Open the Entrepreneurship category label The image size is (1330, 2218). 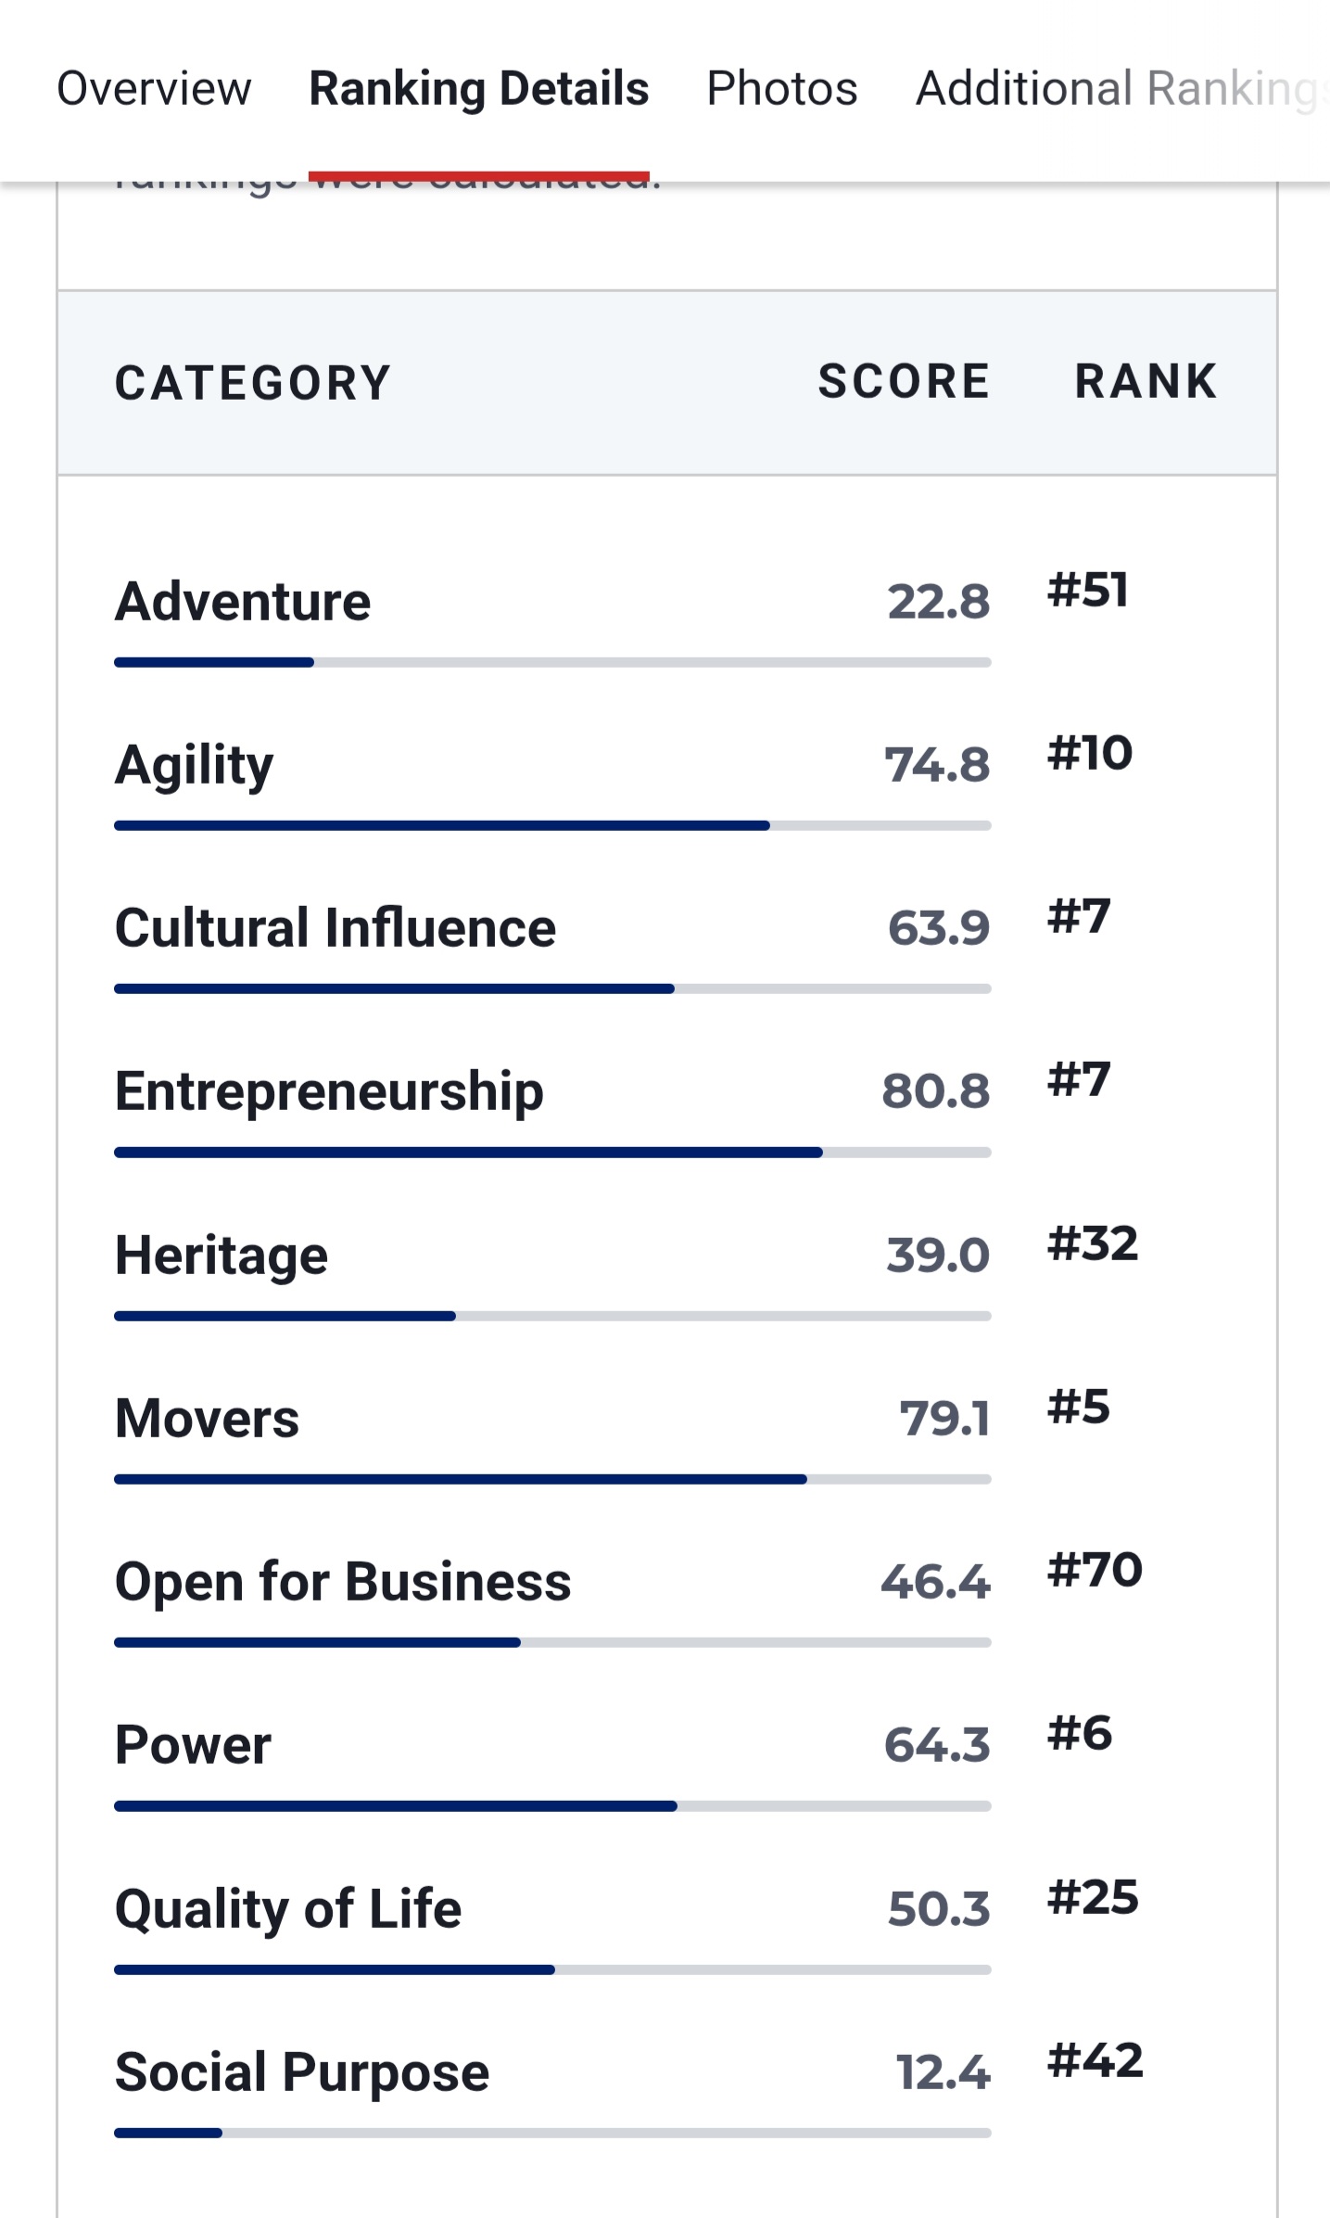point(329,1091)
